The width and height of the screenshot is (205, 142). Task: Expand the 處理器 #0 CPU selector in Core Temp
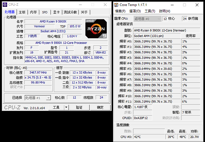[147, 19]
